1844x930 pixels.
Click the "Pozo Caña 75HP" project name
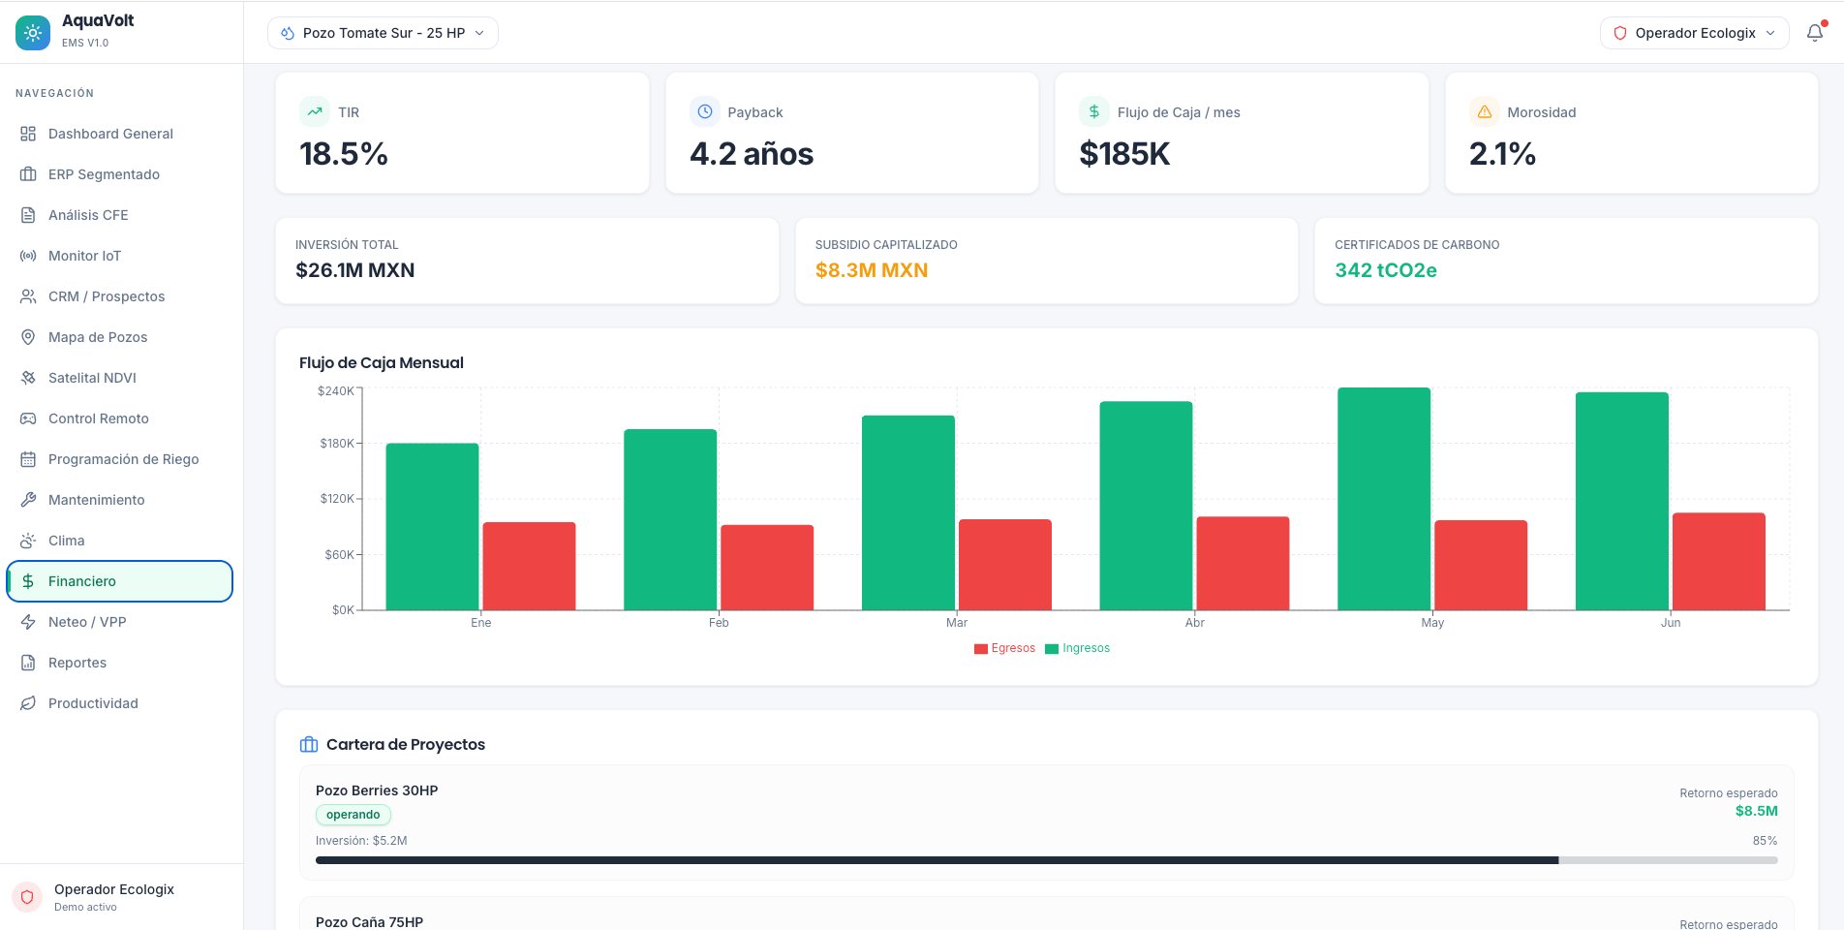[369, 922]
